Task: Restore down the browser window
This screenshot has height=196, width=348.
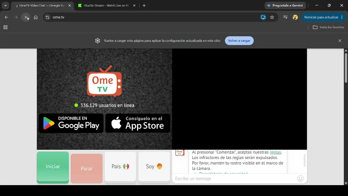Action: click(x=329, y=5)
